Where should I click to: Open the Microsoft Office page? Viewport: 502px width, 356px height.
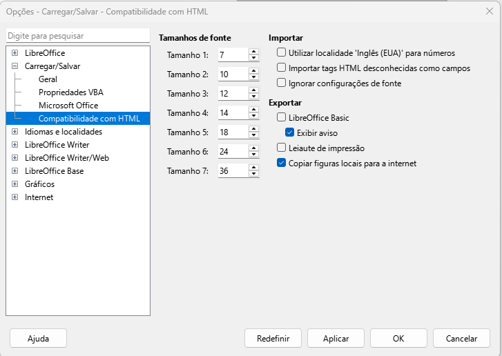click(x=68, y=106)
